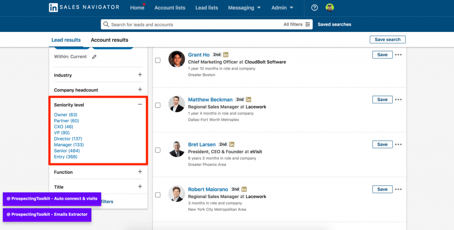Click LinkedIn premium badge next to Robert Maiorano

click(x=244, y=189)
